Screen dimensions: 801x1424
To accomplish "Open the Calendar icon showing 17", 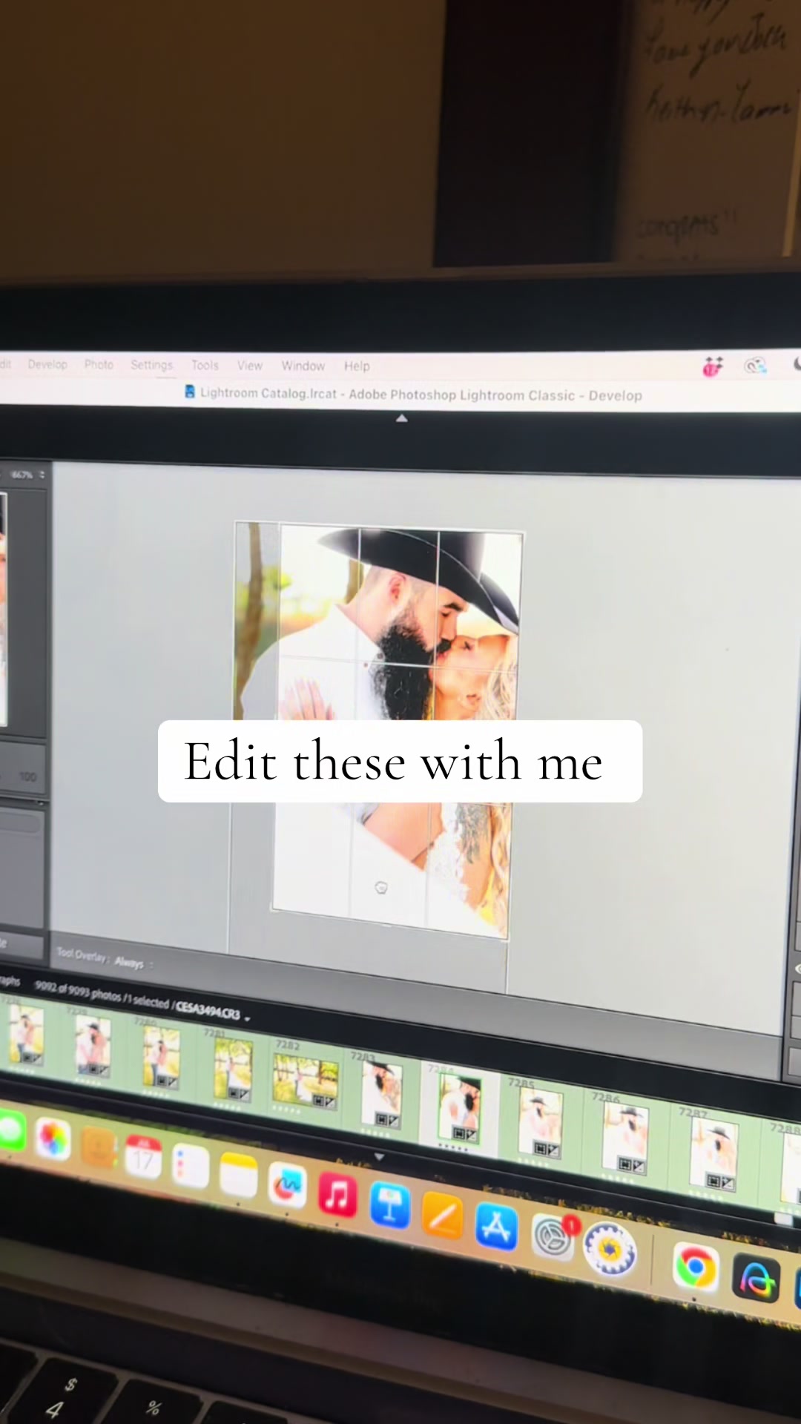I will click(143, 1157).
